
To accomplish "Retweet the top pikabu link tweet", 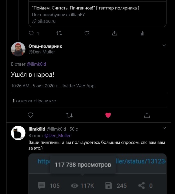I will point(59,33).
